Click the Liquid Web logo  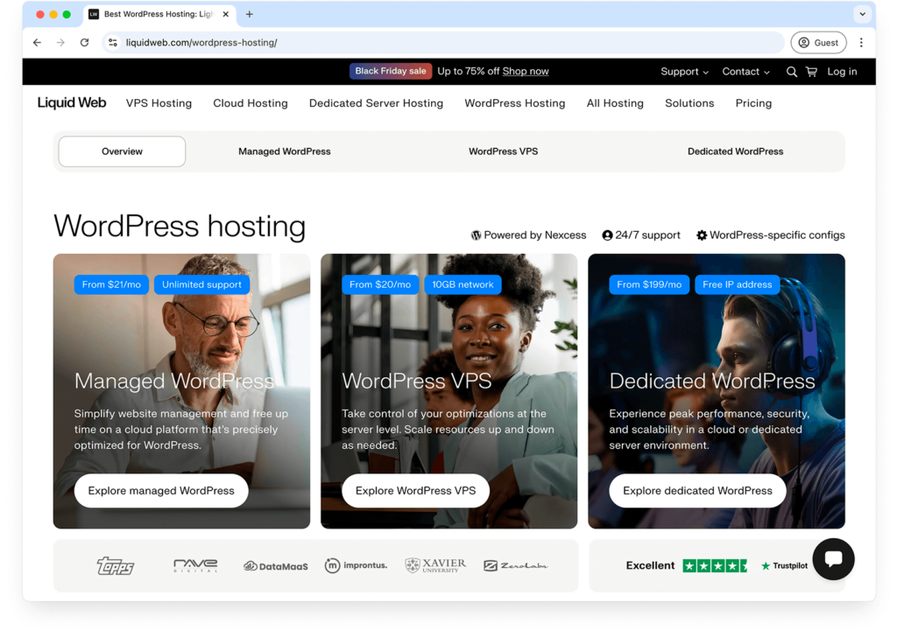coord(72,103)
